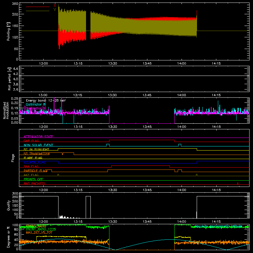Click the narrow Quality pulse near 13:19

coord(88,207)
